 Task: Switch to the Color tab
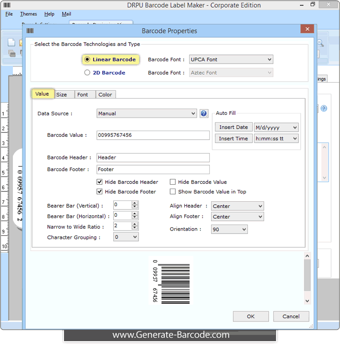pos(105,94)
